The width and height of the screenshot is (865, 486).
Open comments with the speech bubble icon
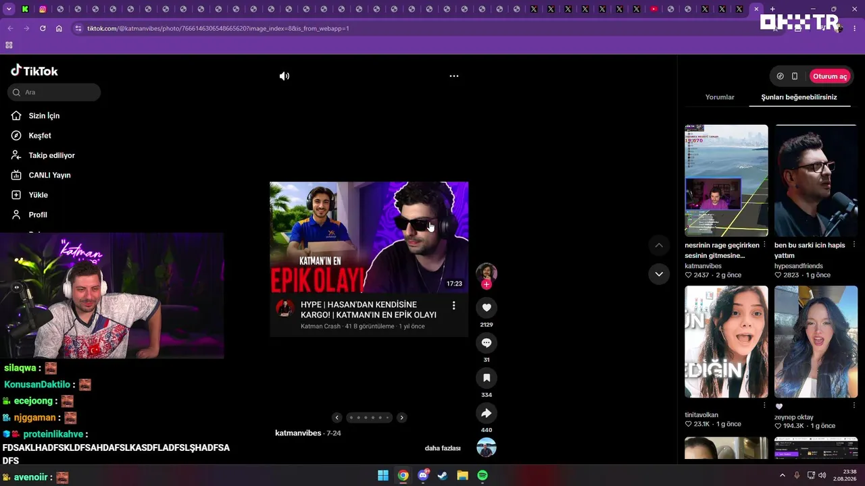pos(487,343)
